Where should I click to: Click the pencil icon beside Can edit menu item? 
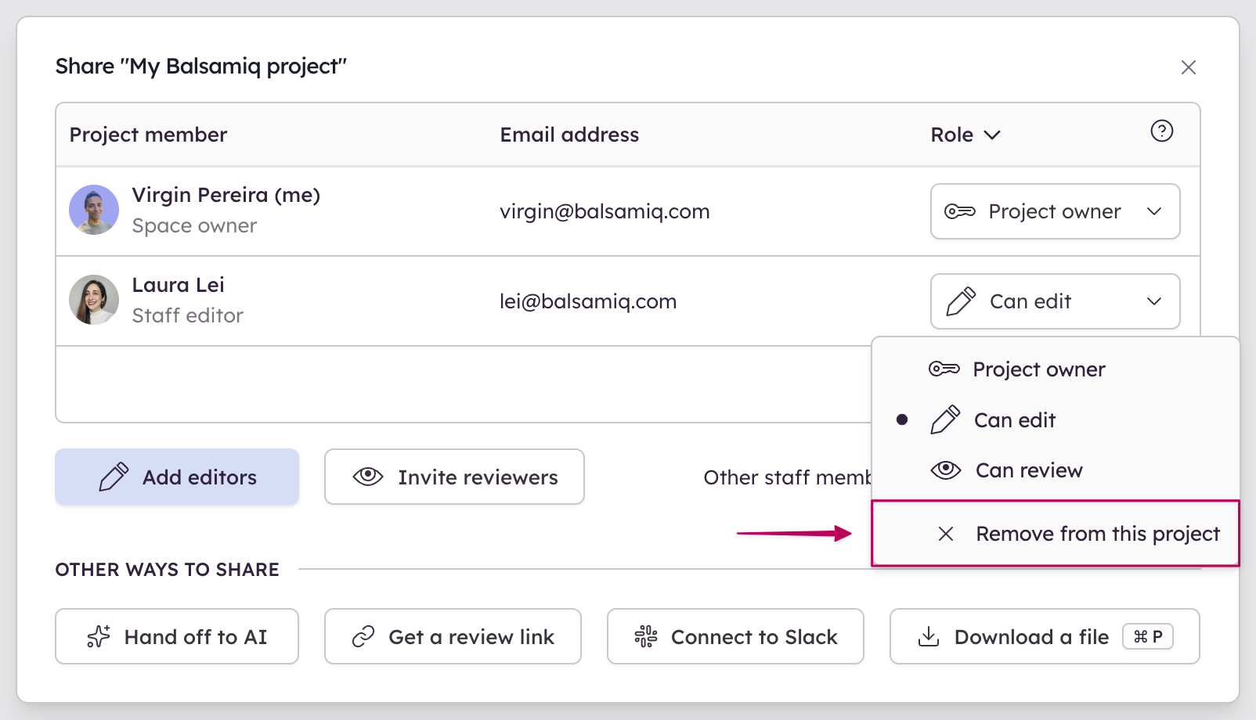[945, 420]
